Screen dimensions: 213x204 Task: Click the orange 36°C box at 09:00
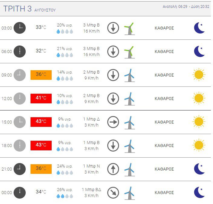click(x=41, y=75)
